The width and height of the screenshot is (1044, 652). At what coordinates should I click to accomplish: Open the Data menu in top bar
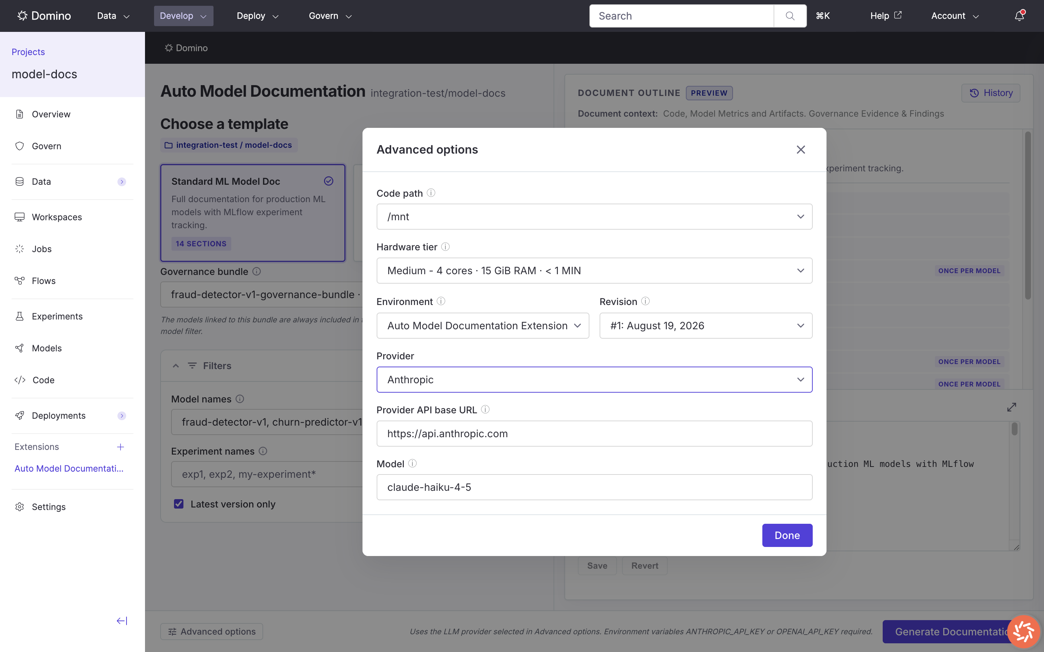click(x=113, y=16)
